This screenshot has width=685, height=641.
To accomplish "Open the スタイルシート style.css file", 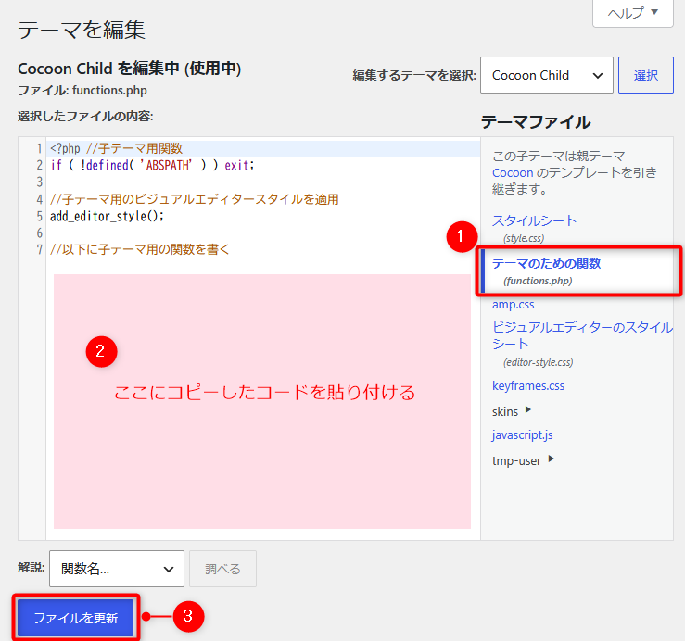I will coord(534,220).
